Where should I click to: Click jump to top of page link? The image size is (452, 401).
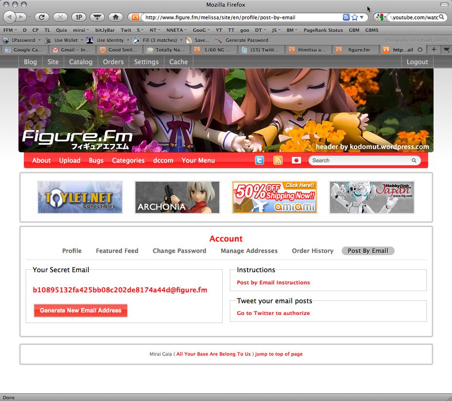[x=279, y=354]
